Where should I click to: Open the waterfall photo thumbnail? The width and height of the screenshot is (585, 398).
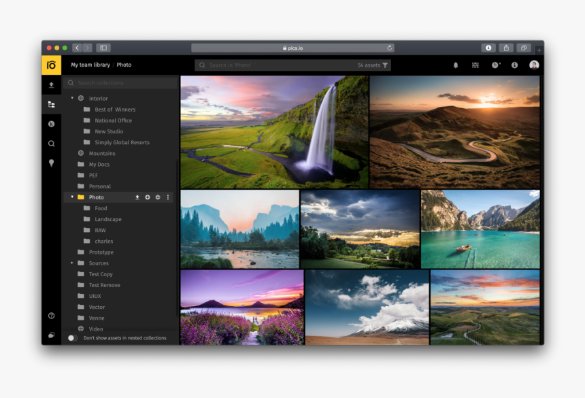[x=274, y=131]
